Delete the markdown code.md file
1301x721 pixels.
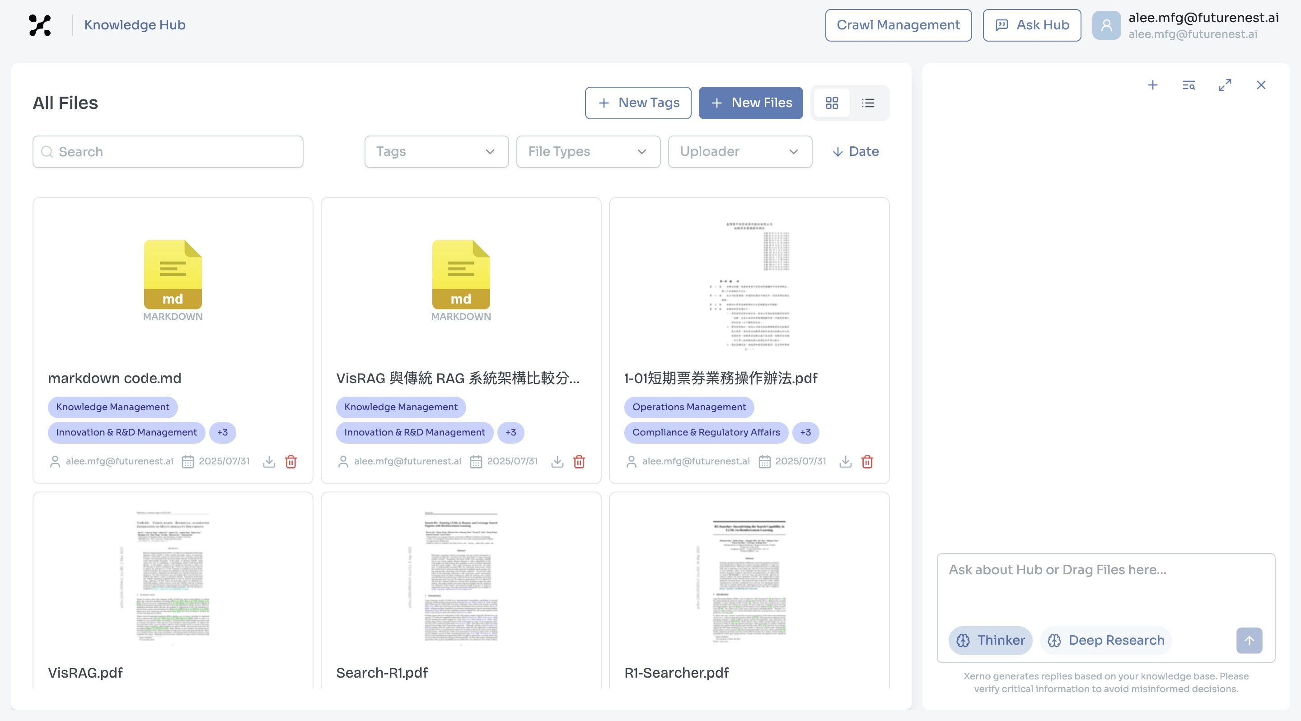tap(291, 462)
